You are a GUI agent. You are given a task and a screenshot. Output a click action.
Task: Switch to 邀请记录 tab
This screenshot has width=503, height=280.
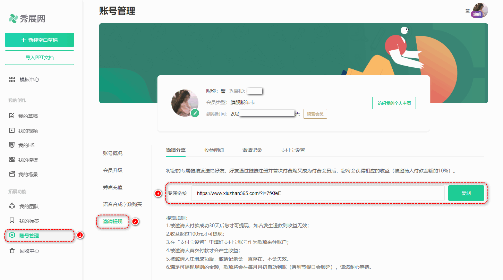pyautogui.click(x=252, y=150)
